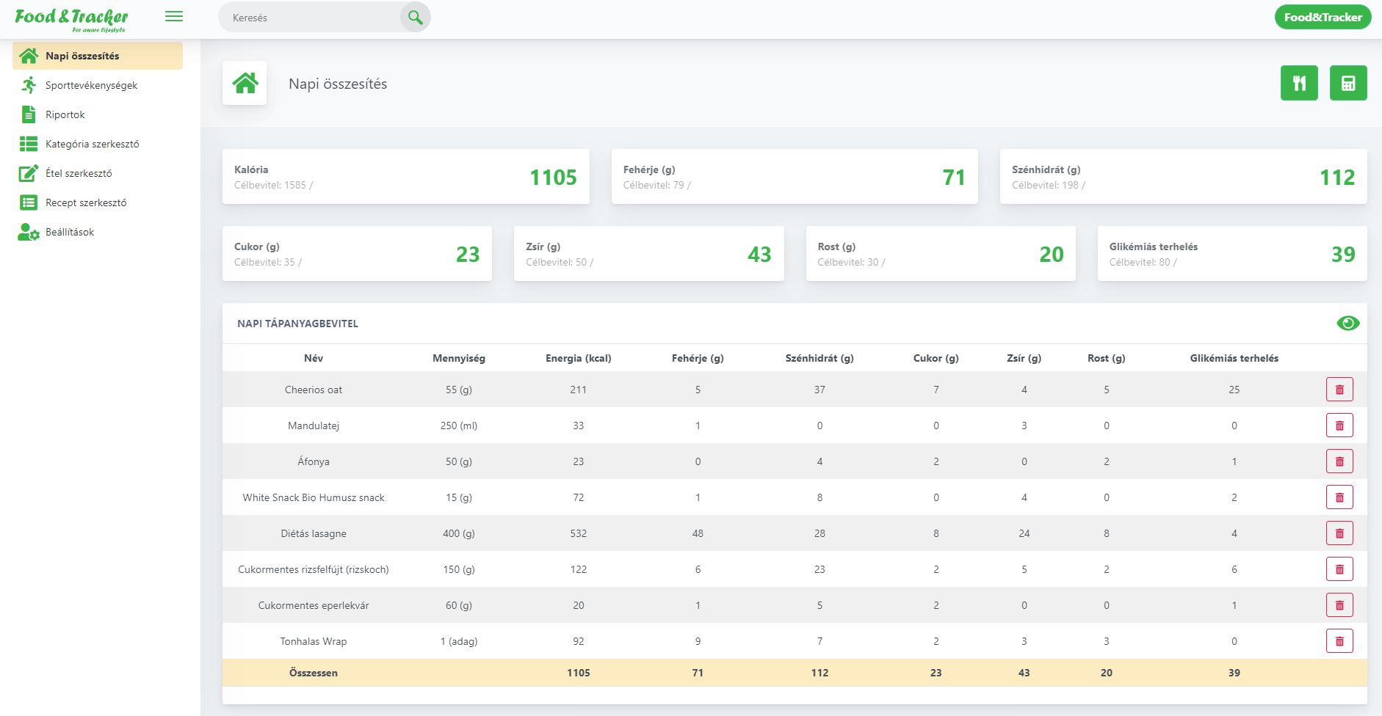This screenshot has height=716, width=1382.
Task: Click the Energia (kcal) column header
Action: [x=579, y=358]
